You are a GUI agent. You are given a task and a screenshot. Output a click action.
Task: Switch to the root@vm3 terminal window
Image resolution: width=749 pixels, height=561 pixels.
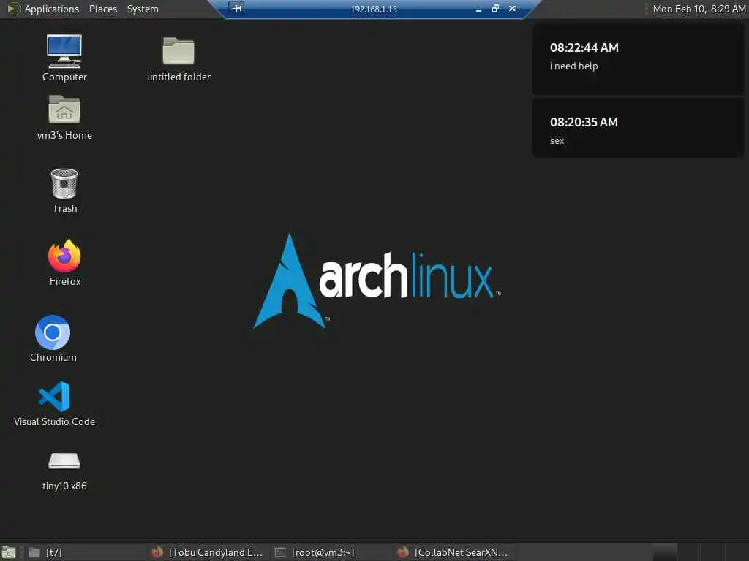point(331,552)
